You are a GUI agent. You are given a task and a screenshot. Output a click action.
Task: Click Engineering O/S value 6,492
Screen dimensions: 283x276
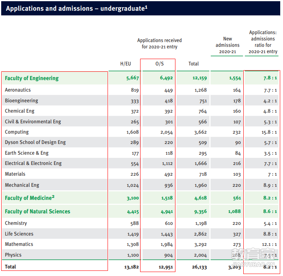(x=166, y=78)
